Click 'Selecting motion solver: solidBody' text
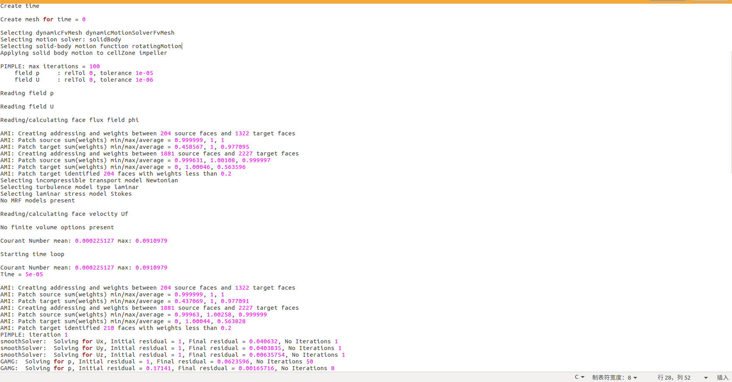This screenshot has height=382, width=732. pos(61,39)
